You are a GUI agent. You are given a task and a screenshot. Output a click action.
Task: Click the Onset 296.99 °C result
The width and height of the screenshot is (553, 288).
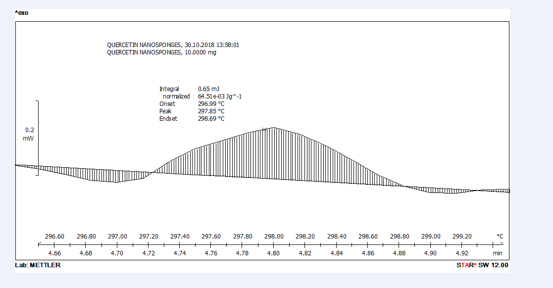pos(192,104)
